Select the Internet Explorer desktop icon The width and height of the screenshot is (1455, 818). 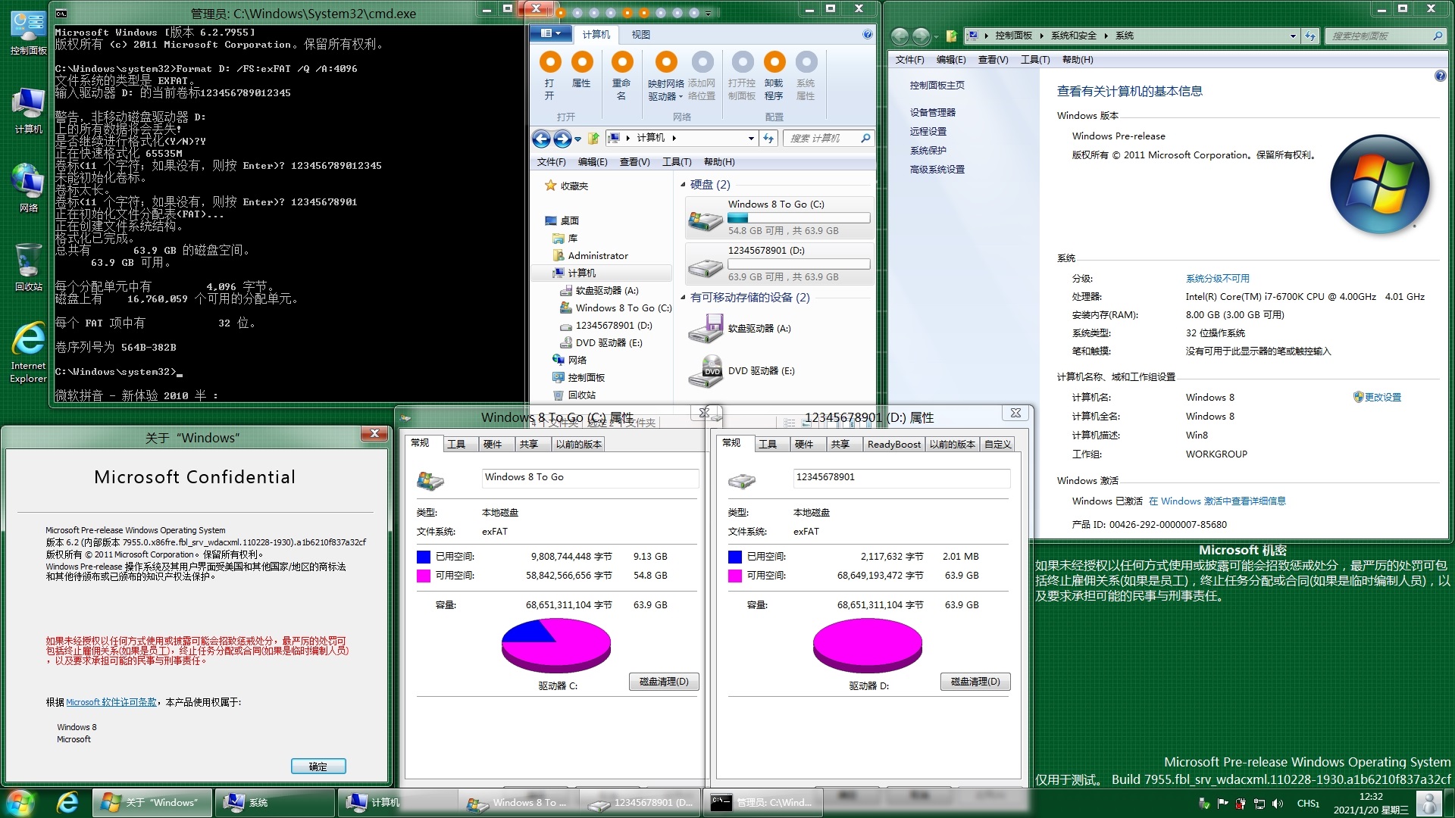point(28,352)
